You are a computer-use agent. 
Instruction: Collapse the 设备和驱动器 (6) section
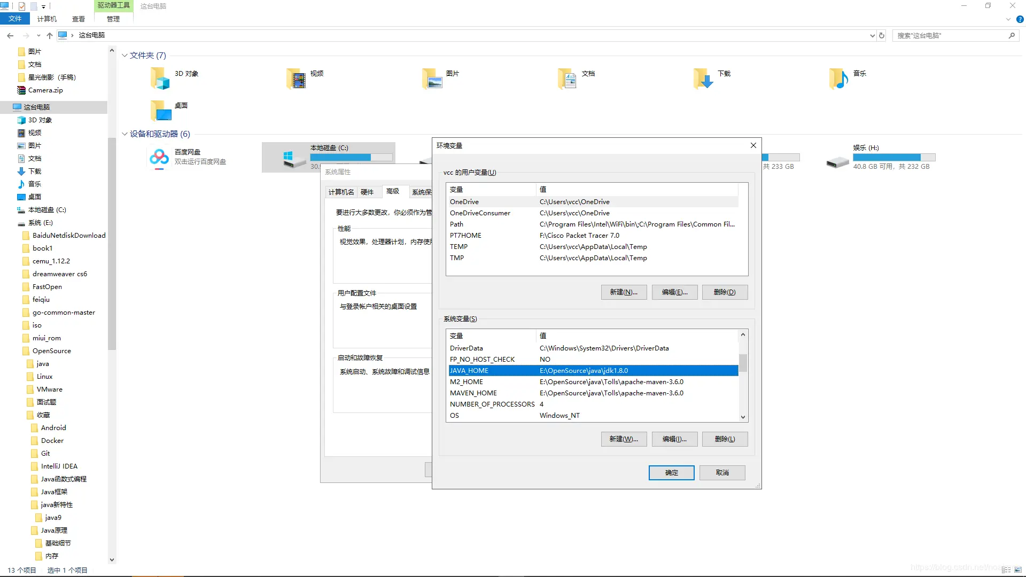[x=125, y=134]
